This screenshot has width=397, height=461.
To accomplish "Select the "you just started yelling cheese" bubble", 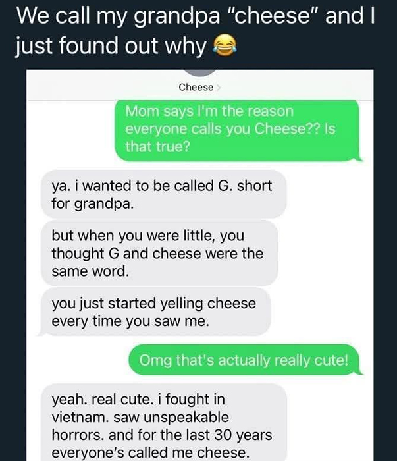I will coord(154,312).
